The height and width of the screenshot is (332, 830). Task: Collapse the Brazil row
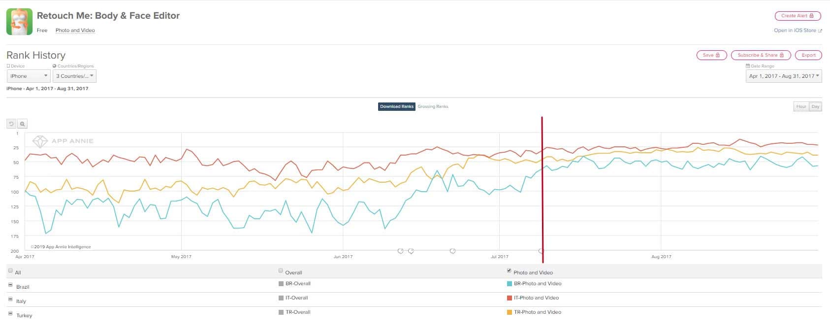10,285
